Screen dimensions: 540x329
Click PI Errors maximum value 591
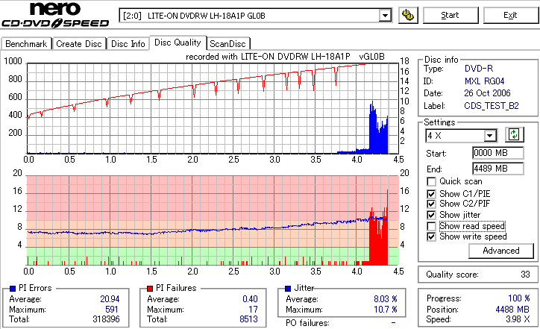(x=112, y=310)
